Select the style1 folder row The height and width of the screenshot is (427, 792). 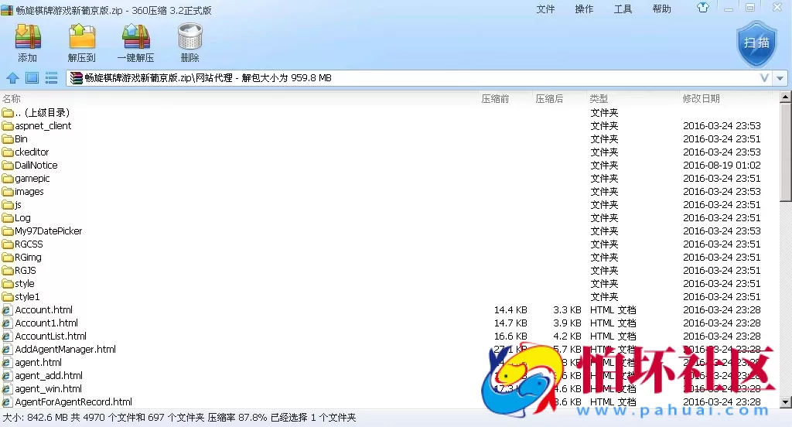(x=390, y=296)
